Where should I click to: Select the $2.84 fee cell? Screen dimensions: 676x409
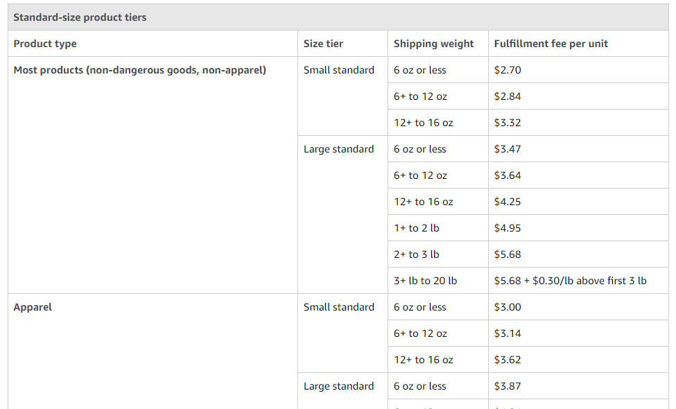(578, 96)
